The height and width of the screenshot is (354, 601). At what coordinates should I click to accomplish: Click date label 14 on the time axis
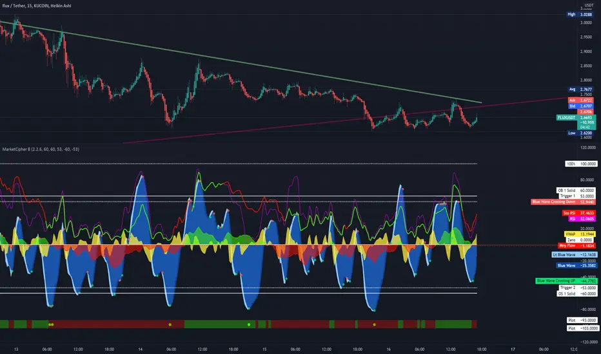(x=141, y=349)
